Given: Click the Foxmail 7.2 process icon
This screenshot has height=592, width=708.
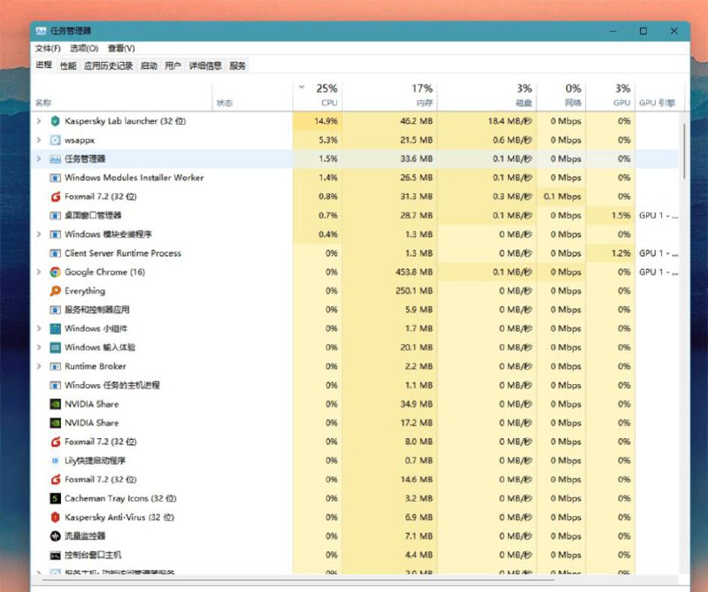Looking at the screenshot, I should pyautogui.click(x=55, y=196).
